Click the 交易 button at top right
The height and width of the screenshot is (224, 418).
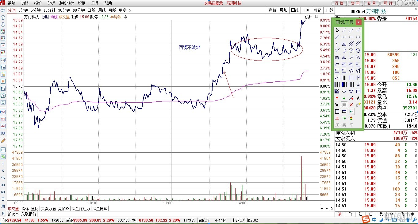(x=371, y=3)
